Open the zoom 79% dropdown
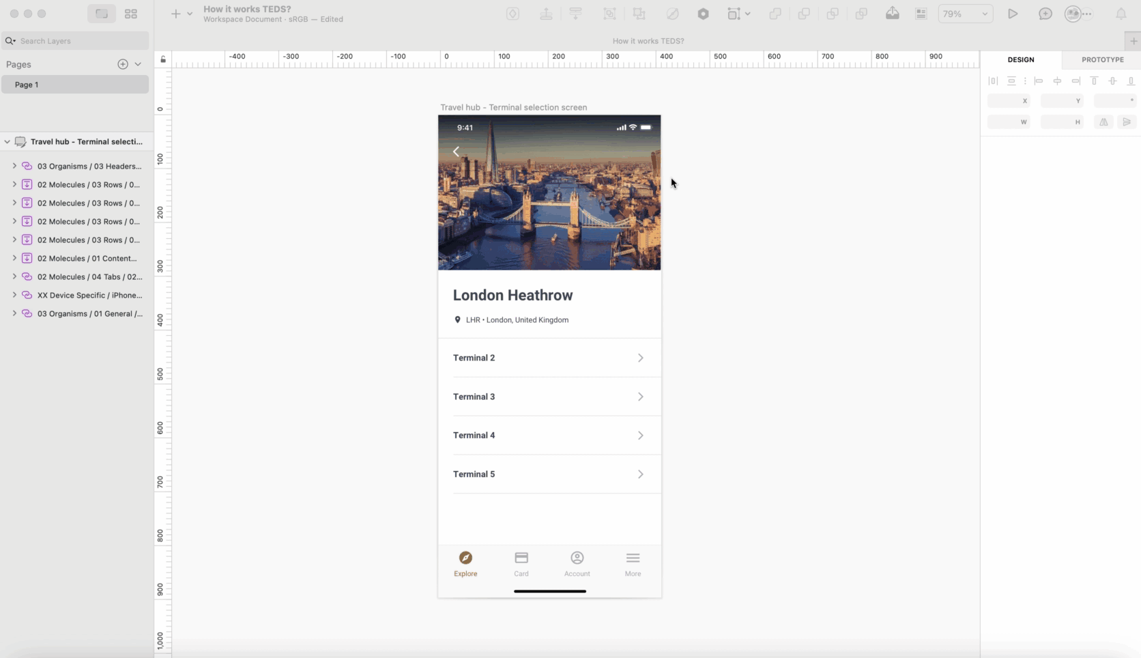Screen dimensions: 1141x658 (x=965, y=14)
